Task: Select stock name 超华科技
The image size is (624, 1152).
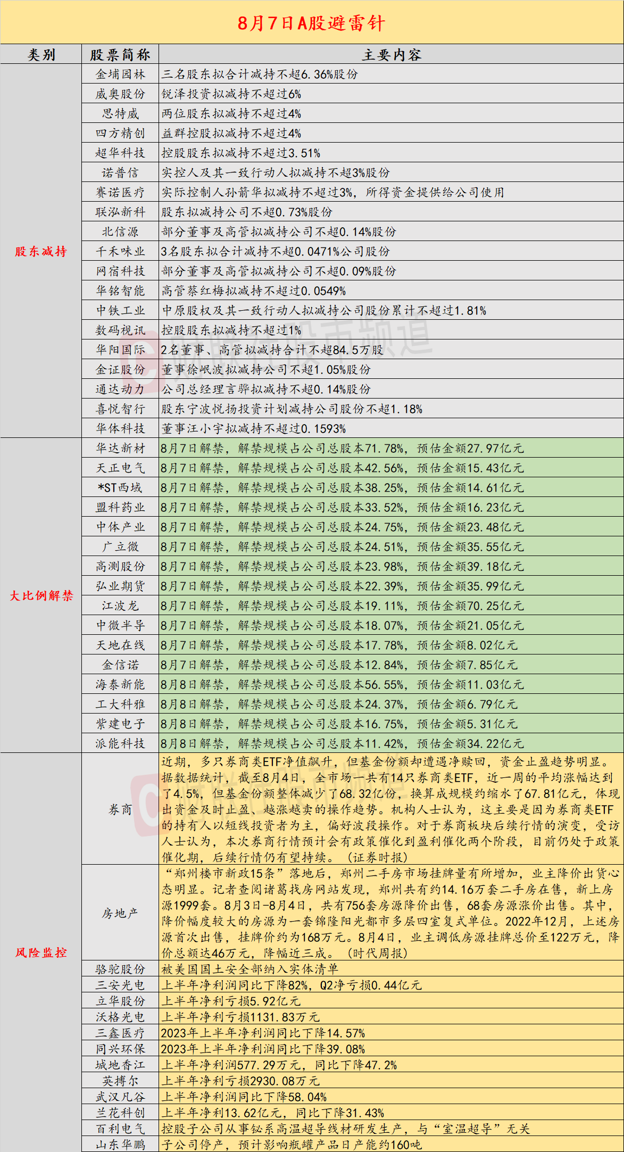Action: (x=120, y=153)
